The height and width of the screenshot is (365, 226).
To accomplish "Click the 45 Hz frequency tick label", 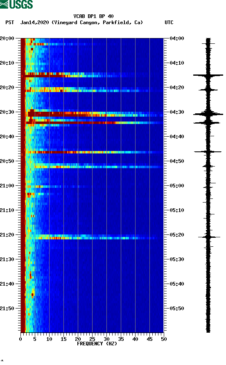I will (x=149, y=339).
